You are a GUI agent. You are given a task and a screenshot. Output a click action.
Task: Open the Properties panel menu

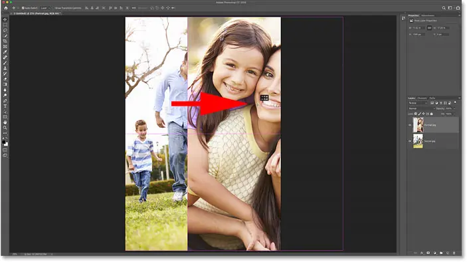[x=459, y=15]
